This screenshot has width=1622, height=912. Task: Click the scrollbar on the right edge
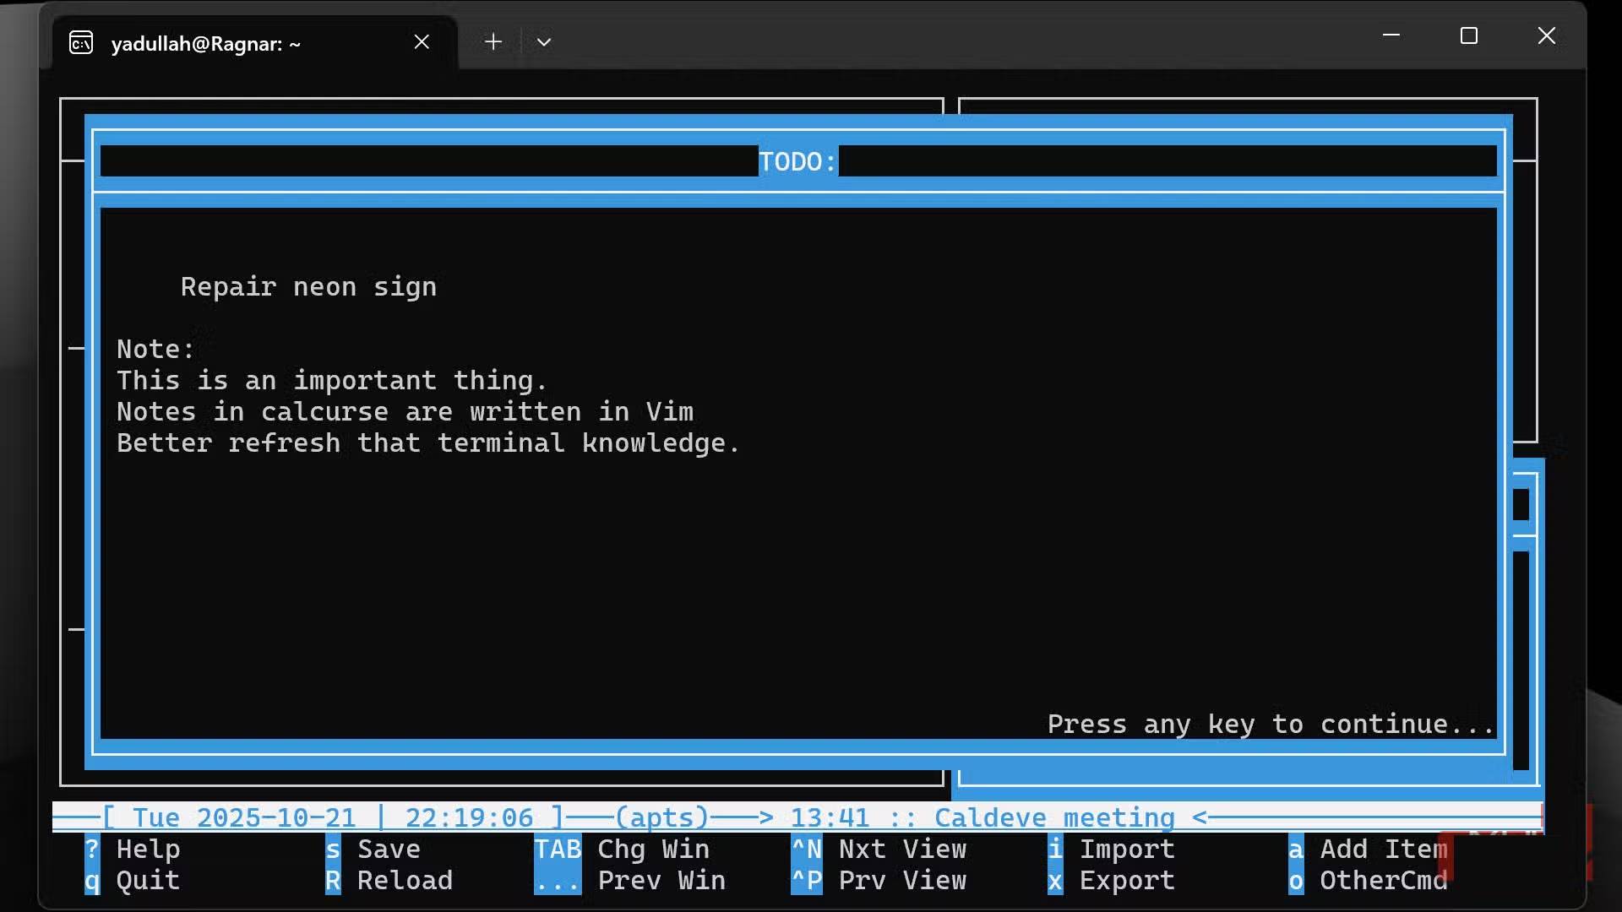coord(1522,633)
